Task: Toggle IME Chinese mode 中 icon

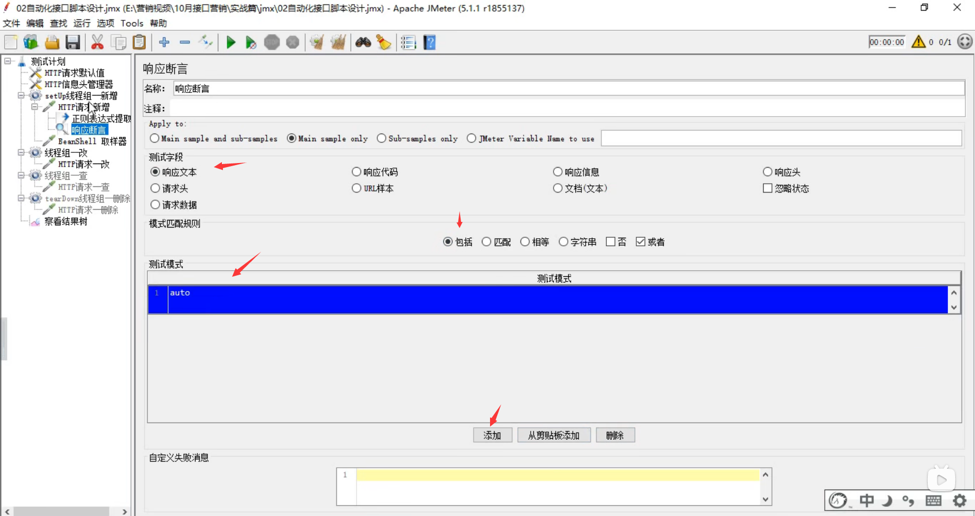Action: point(867,501)
